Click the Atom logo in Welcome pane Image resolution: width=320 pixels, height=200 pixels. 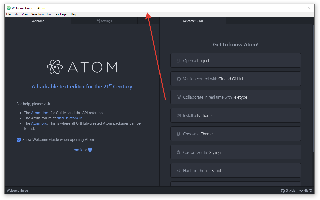click(82, 67)
